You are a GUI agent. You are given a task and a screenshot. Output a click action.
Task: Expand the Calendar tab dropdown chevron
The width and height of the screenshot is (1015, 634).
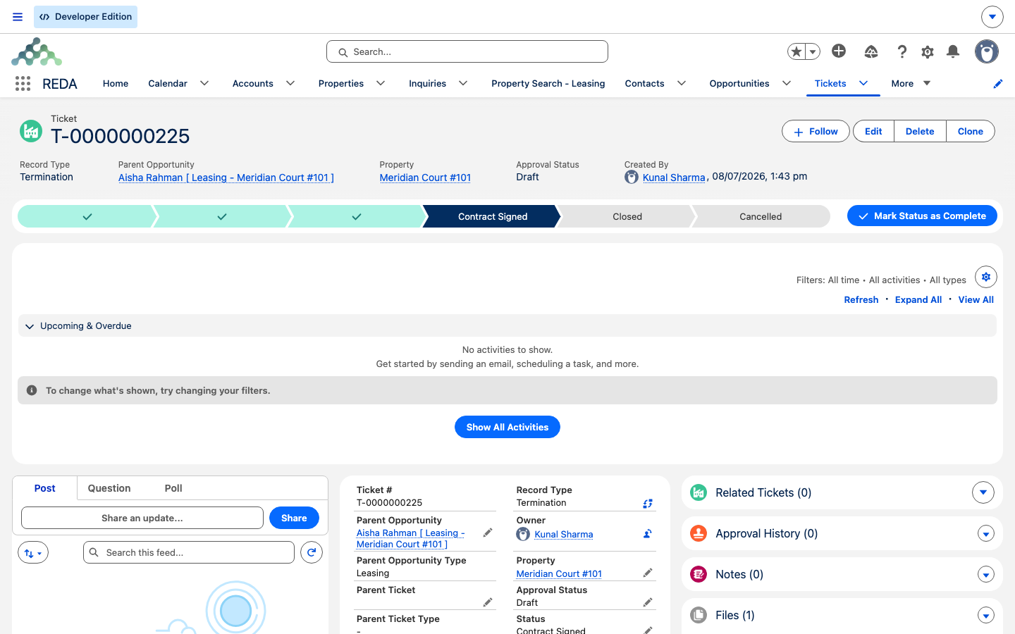204,83
